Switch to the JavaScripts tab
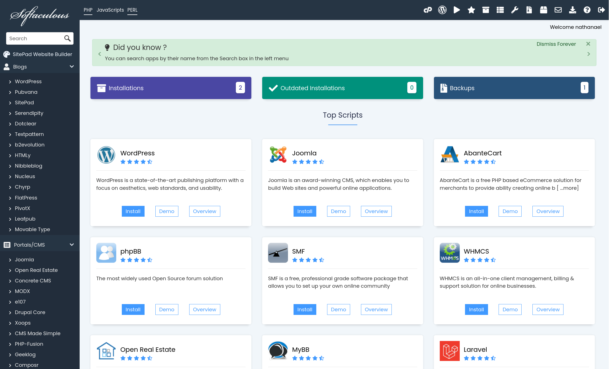 coord(110,10)
